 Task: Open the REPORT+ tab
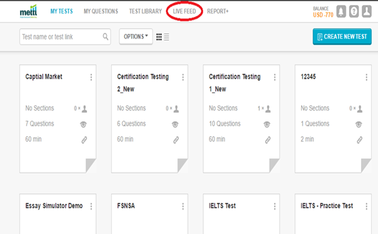218,11
